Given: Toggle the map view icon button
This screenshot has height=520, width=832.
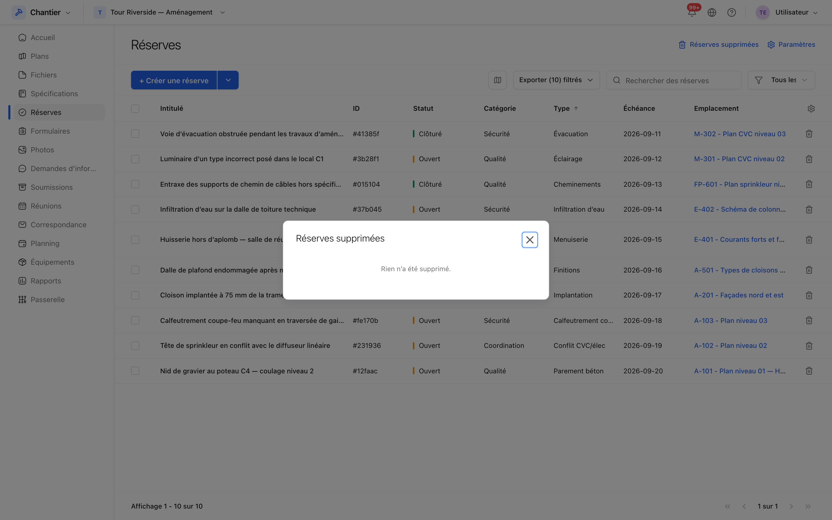Looking at the screenshot, I should (497, 80).
